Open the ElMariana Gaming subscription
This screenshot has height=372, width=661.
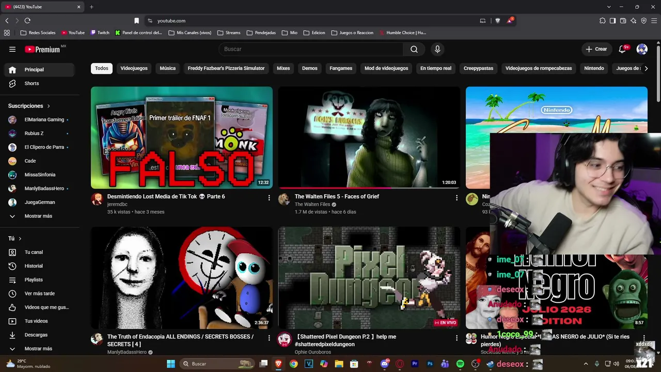39,119
